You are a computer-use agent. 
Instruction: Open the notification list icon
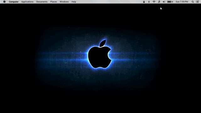pyautogui.click(x=198, y=2)
